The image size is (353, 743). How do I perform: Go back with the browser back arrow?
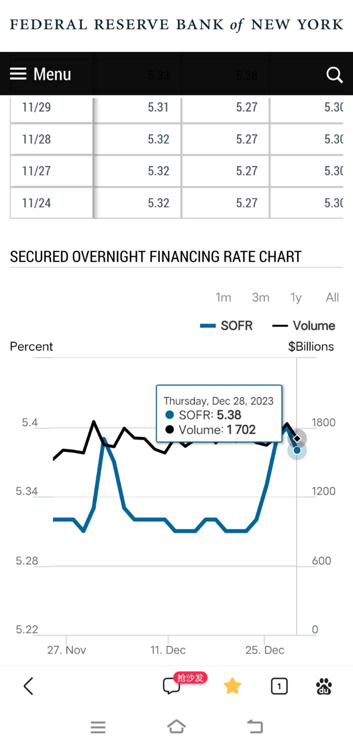click(28, 686)
